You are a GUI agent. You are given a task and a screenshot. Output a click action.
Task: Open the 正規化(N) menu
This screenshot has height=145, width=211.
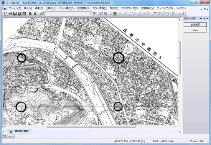click(51, 8)
